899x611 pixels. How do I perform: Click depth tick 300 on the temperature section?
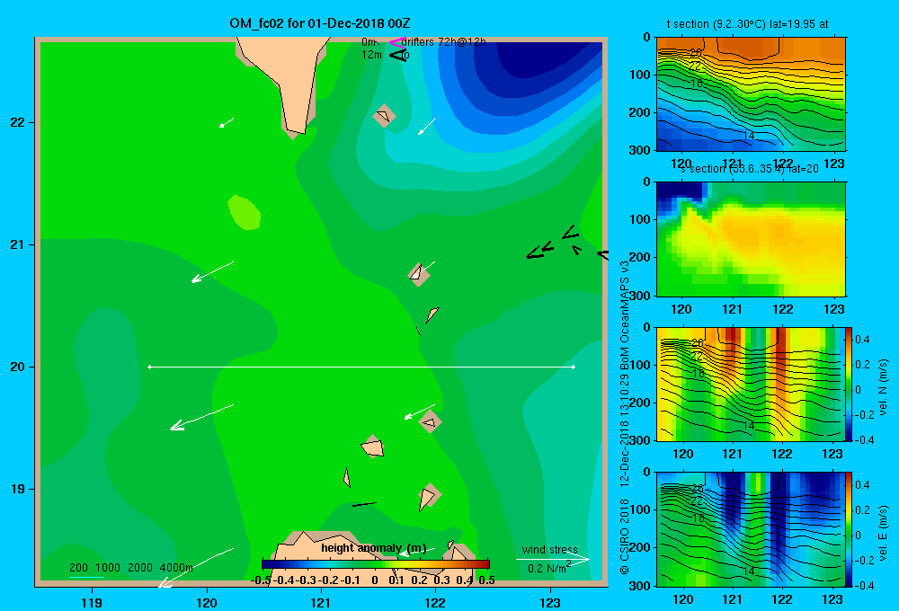tap(639, 150)
